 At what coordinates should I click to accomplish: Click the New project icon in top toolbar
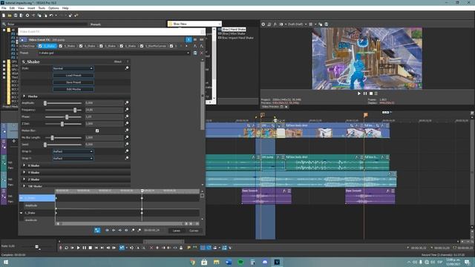(4, 16)
